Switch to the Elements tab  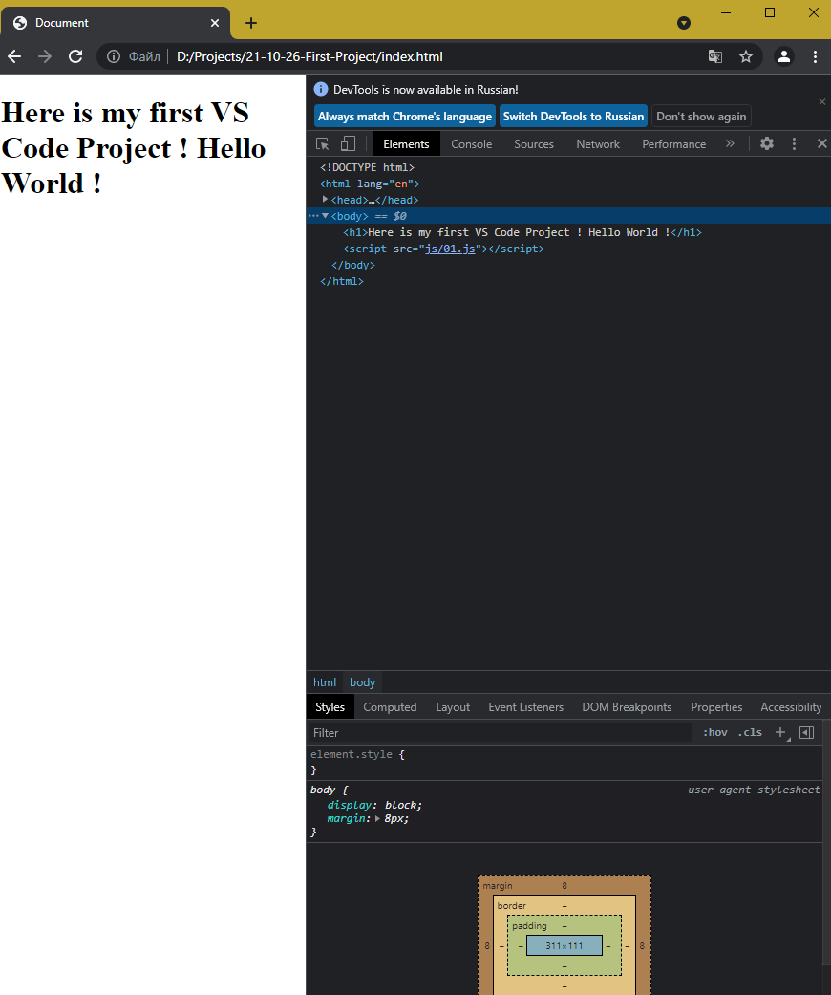[406, 144]
